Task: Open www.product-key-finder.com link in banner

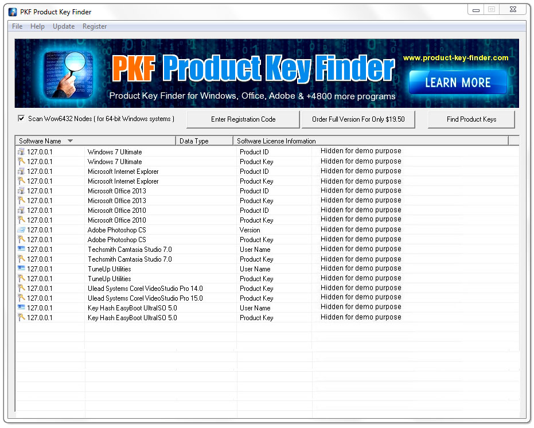Action: (x=455, y=58)
